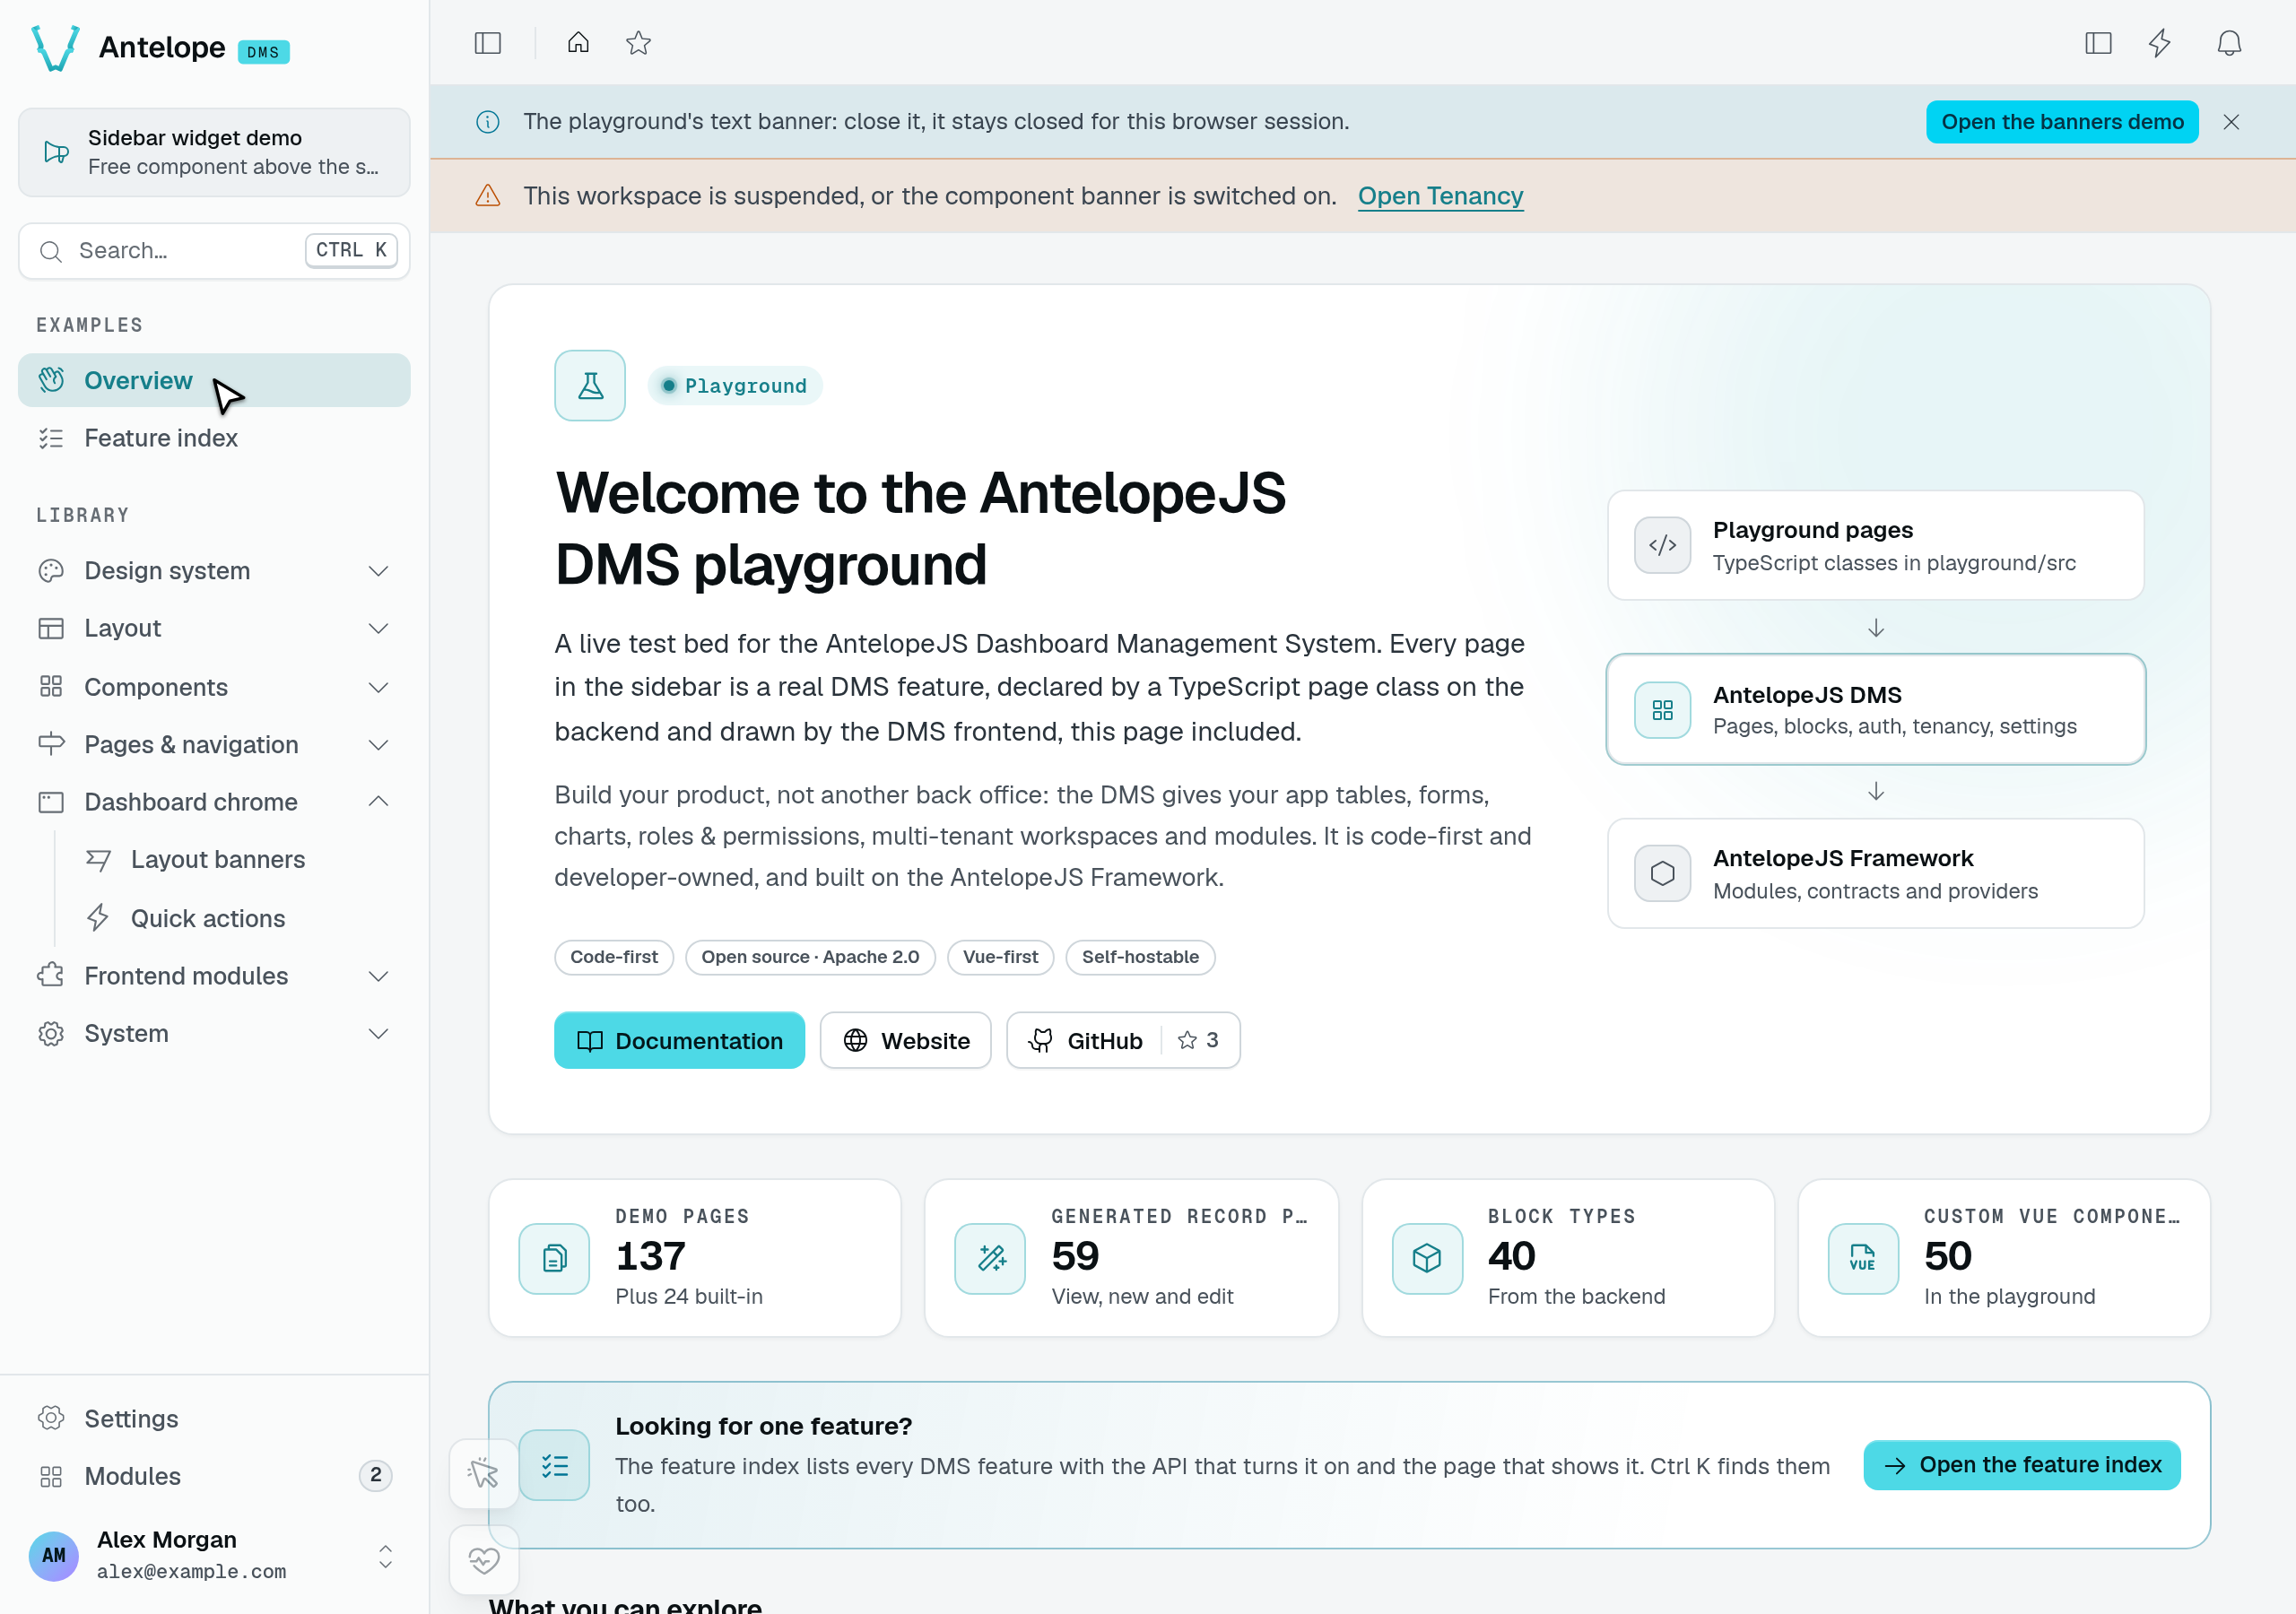The height and width of the screenshot is (1614, 2296).
Task: Click the Custom Vue Components file icon
Action: (1863, 1258)
